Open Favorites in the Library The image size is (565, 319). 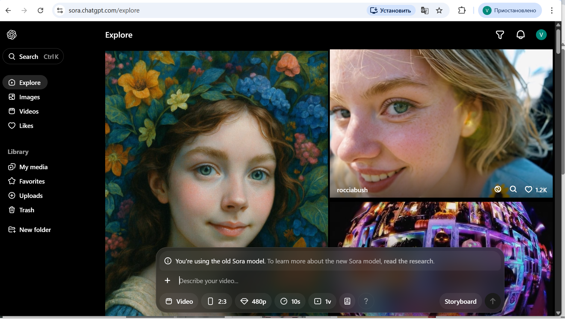[x=32, y=181]
